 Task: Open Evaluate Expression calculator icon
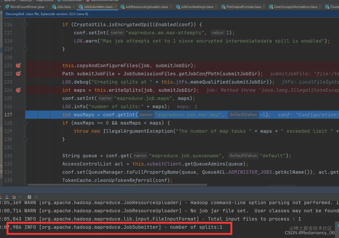pos(29,197)
